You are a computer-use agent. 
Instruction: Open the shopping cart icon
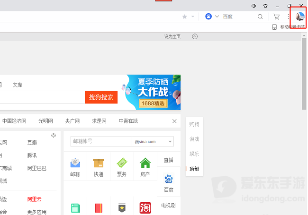(x=276, y=17)
